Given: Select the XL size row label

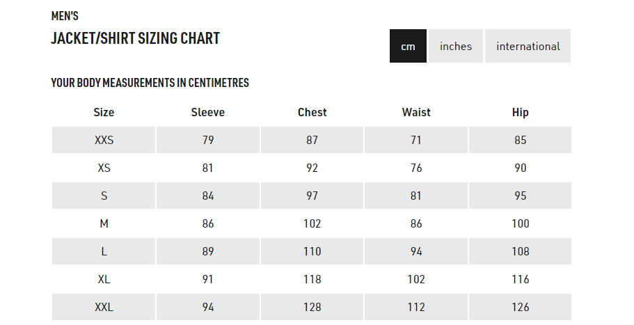Looking at the screenshot, I should click(x=104, y=279).
